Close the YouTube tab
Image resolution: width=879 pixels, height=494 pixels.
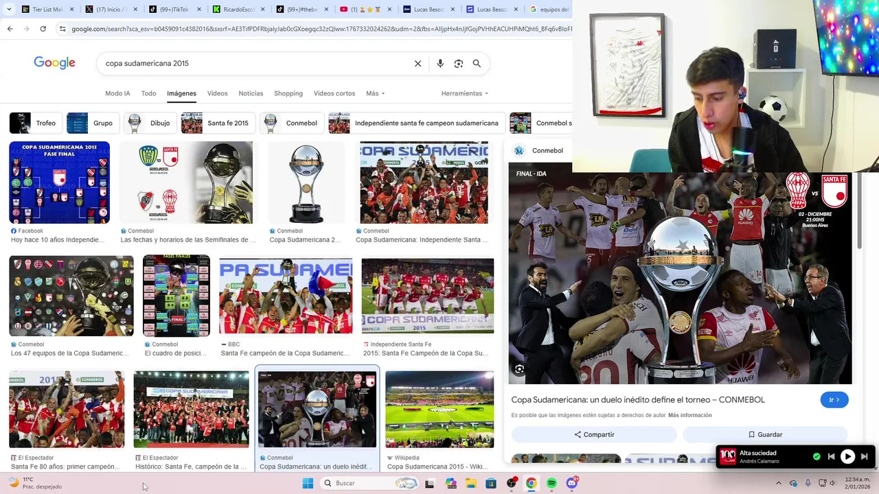coord(388,10)
